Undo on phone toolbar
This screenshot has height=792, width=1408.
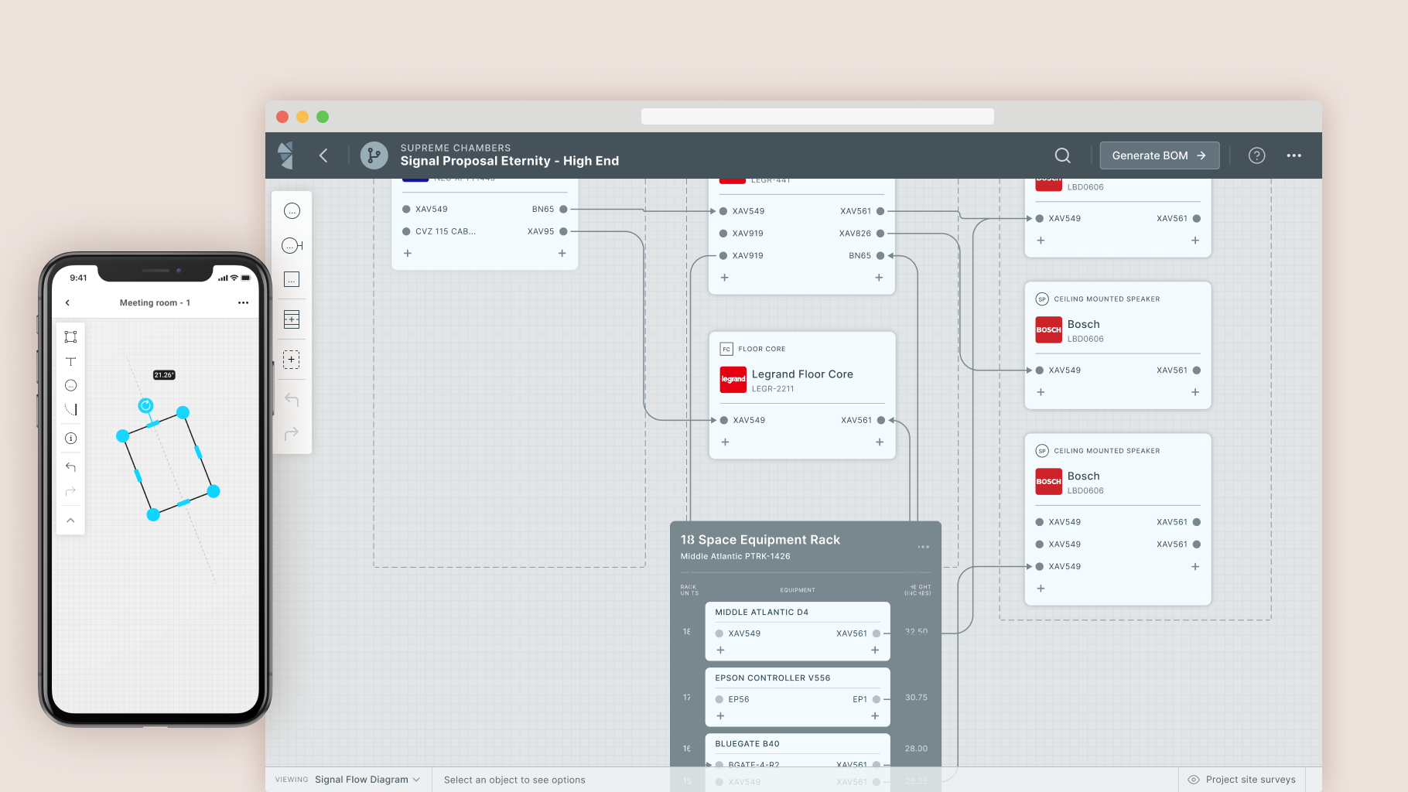pos(70,467)
